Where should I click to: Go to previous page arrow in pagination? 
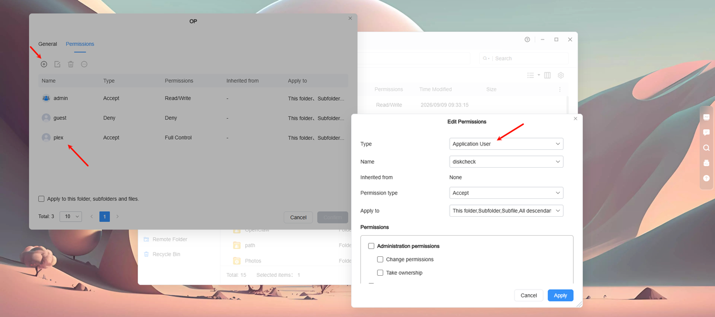[x=92, y=216]
